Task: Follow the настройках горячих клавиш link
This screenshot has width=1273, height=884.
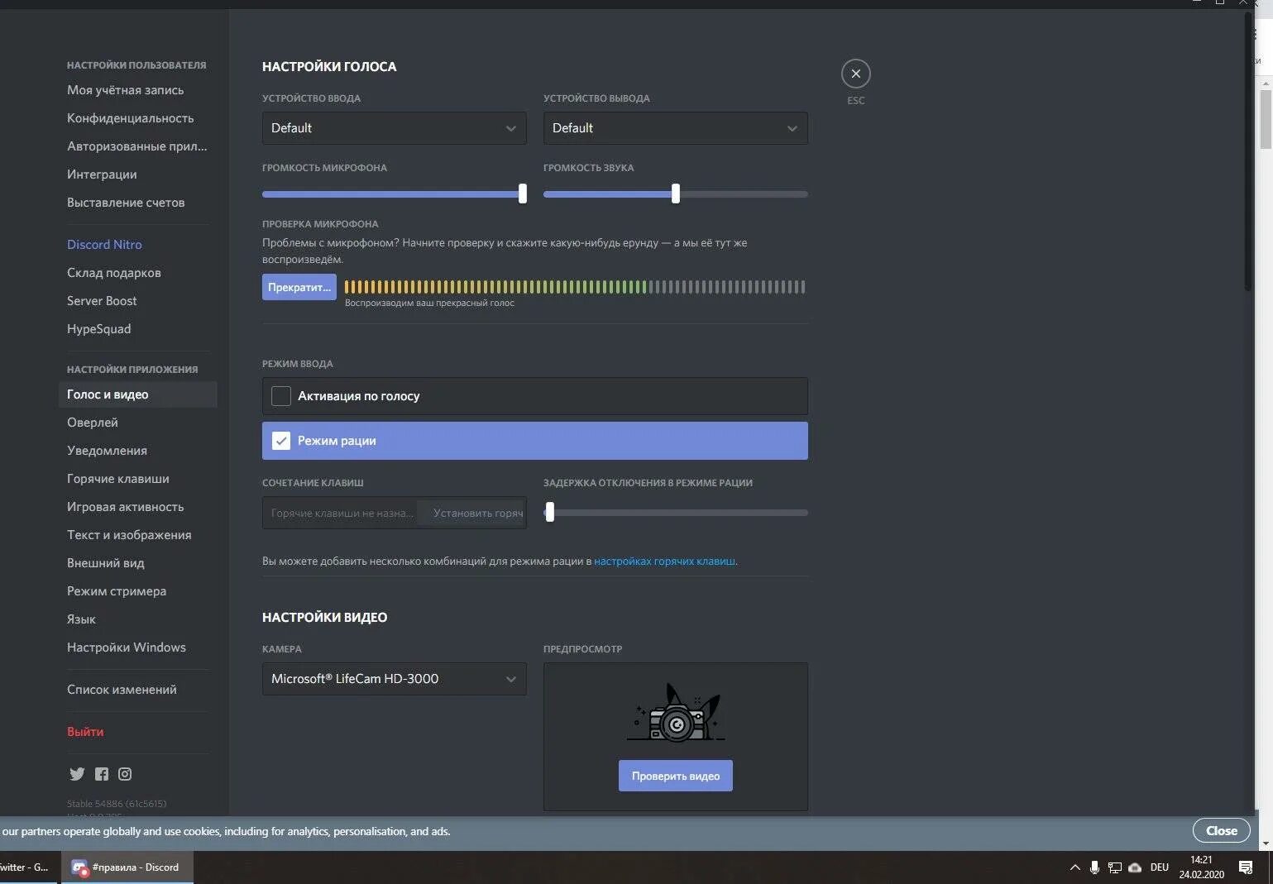Action: tap(664, 561)
